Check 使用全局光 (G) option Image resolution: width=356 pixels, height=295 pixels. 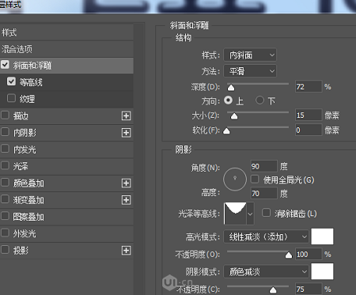255,180
